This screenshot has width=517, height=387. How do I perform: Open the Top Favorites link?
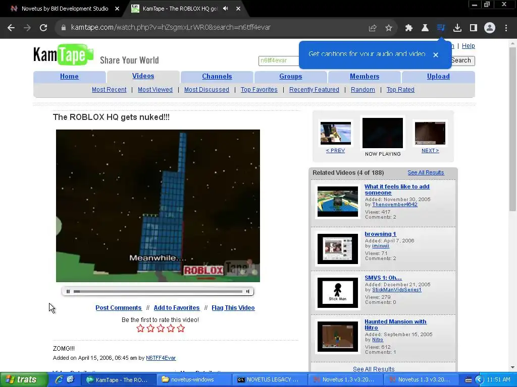[x=259, y=90]
